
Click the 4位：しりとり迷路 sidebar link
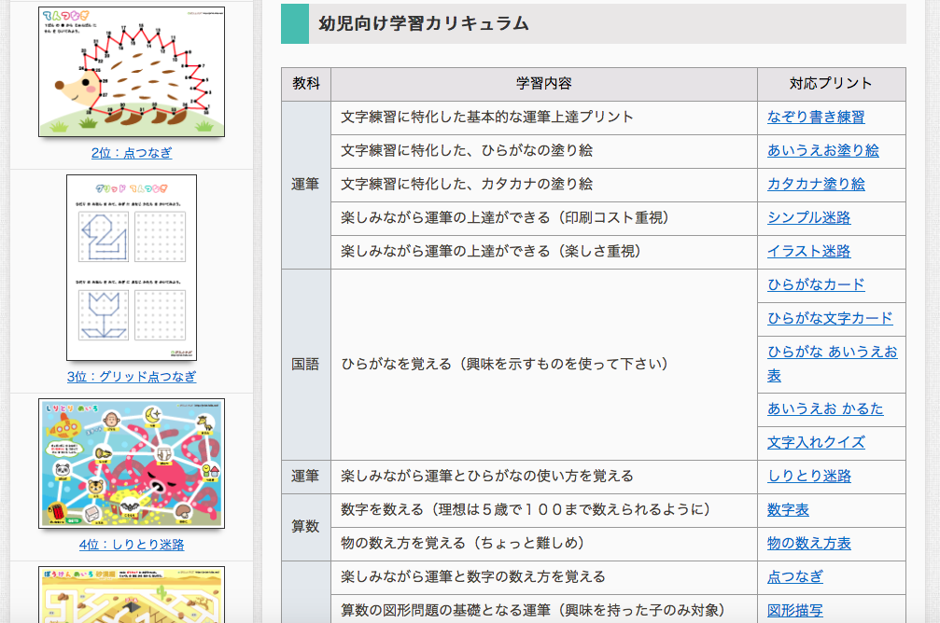132,545
